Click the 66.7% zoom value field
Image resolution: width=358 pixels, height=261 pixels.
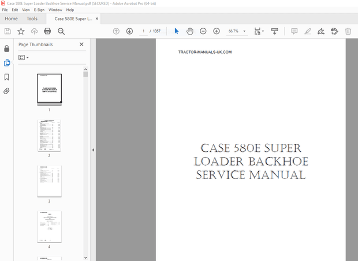click(233, 31)
